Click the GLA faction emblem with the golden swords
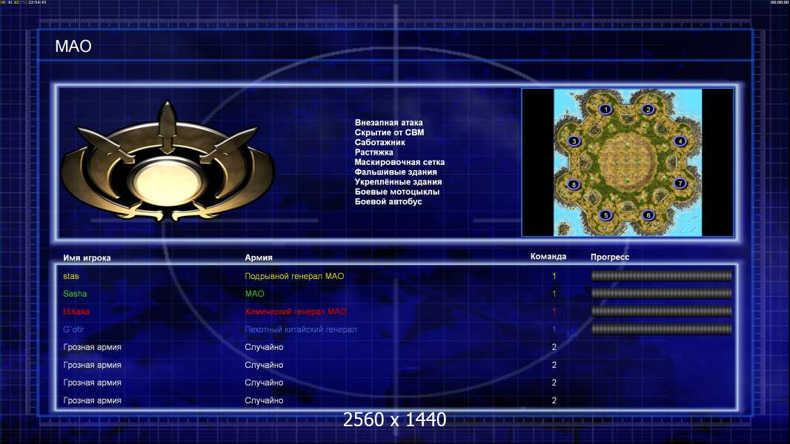This screenshot has width=790, height=444. pyautogui.click(x=167, y=161)
